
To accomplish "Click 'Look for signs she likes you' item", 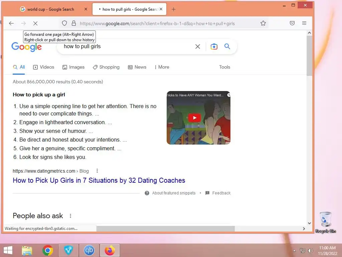I will [53, 157].
